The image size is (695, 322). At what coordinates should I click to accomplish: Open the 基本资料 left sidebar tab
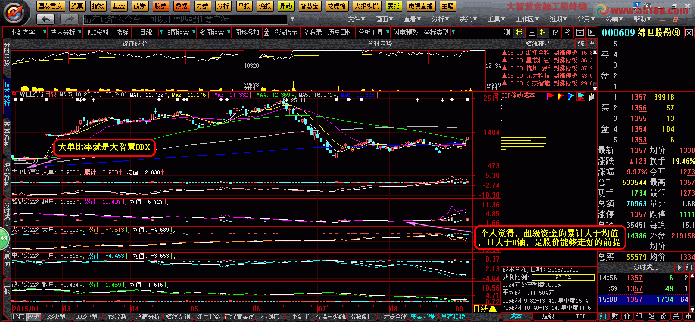[7, 134]
